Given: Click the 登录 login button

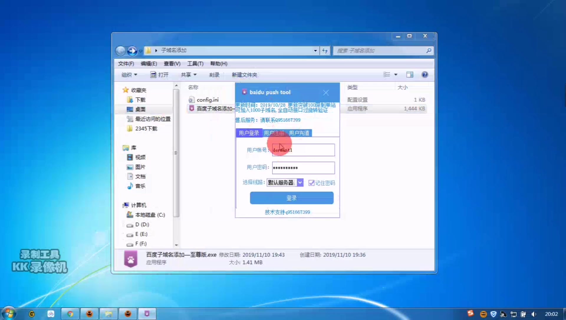Looking at the screenshot, I should [x=291, y=198].
